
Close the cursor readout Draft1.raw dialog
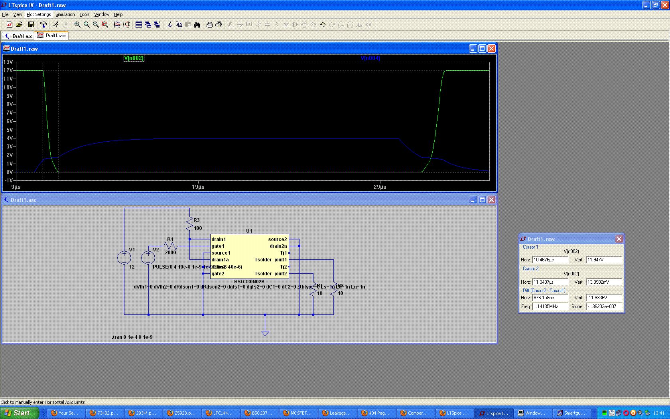(619, 239)
